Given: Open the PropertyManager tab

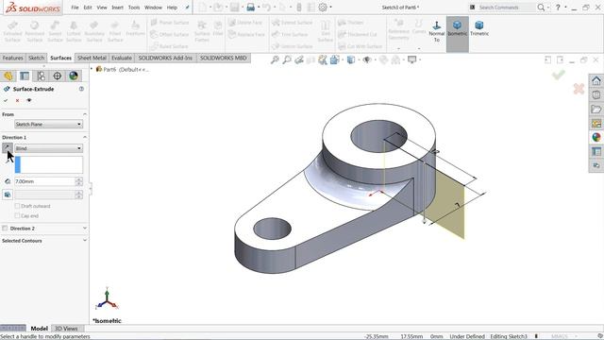Looking at the screenshot, I should pos(25,76).
